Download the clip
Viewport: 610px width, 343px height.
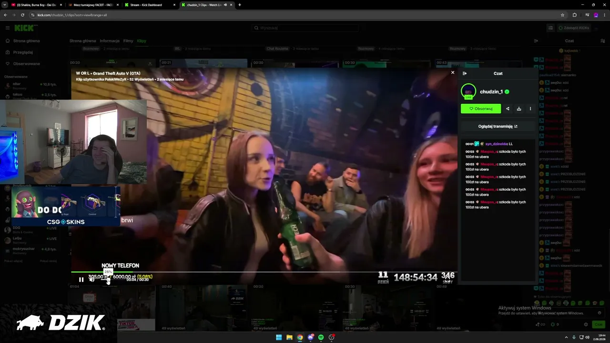tap(519, 109)
